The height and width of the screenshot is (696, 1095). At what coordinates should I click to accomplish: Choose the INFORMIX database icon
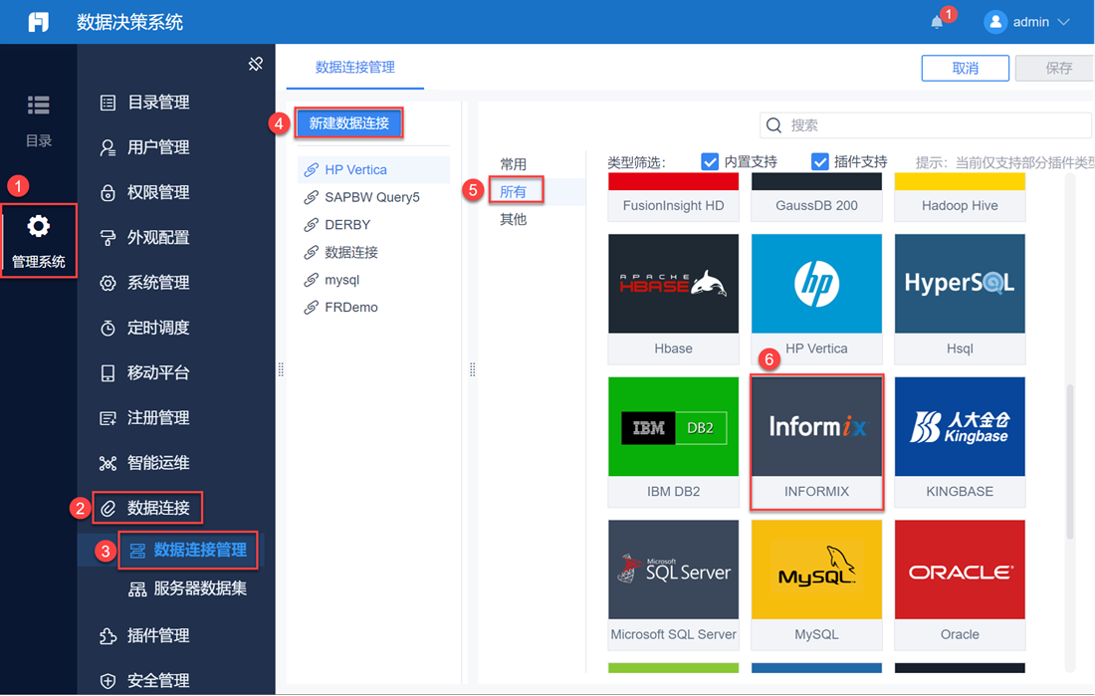click(x=816, y=427)
